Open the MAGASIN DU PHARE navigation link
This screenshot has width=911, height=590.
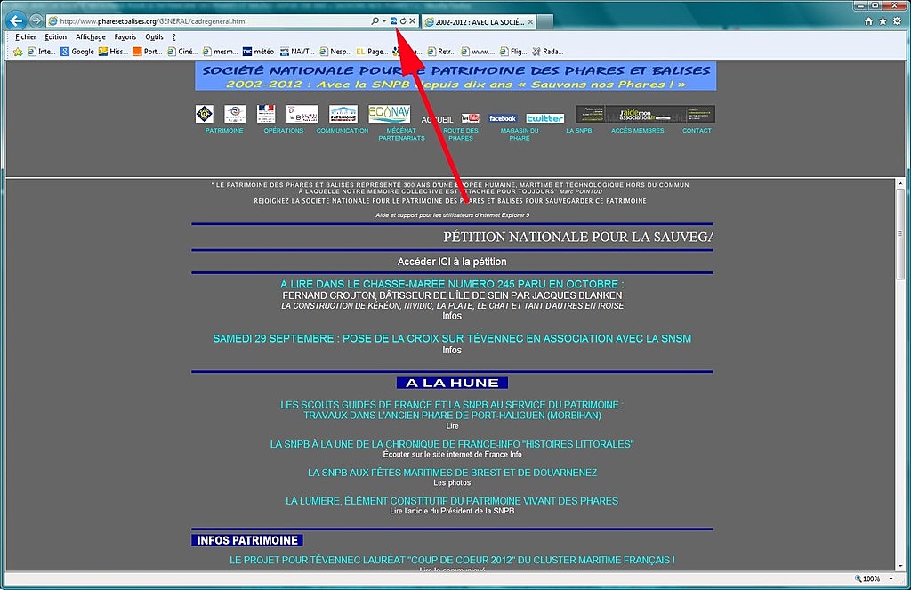[520, 134]
